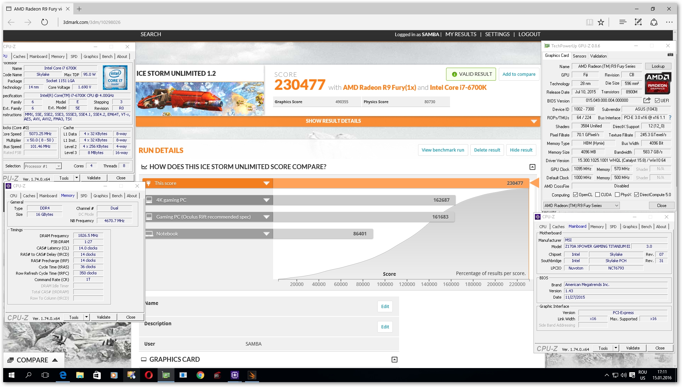682x387 pixels.
Task: Switch to the GPU-Z Sensors tab
Action: (580, 56)
